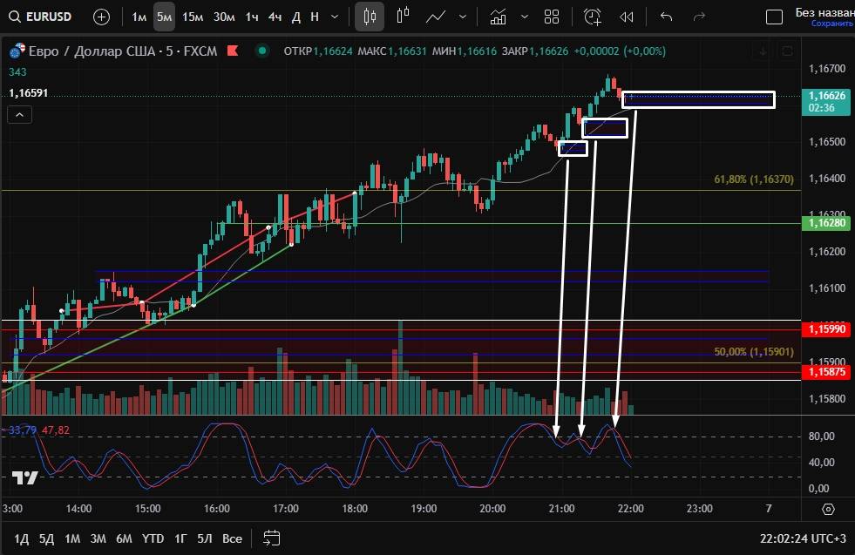Create an alert with the clock icon
Screen dimensions: 855x555
point(593,16)
